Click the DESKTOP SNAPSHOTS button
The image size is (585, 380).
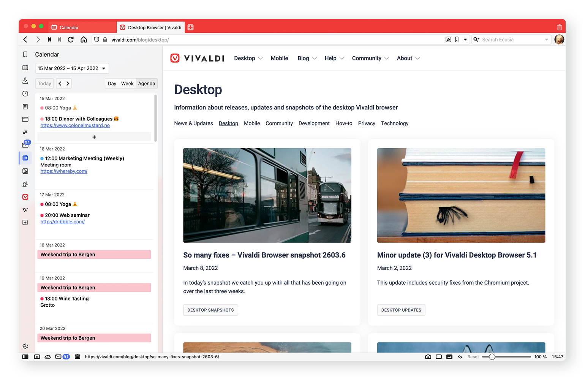pos(210,310)
